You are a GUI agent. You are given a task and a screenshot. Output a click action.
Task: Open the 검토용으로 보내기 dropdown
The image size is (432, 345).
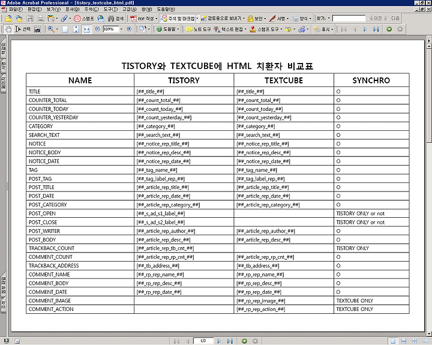[x=244, y=19]
